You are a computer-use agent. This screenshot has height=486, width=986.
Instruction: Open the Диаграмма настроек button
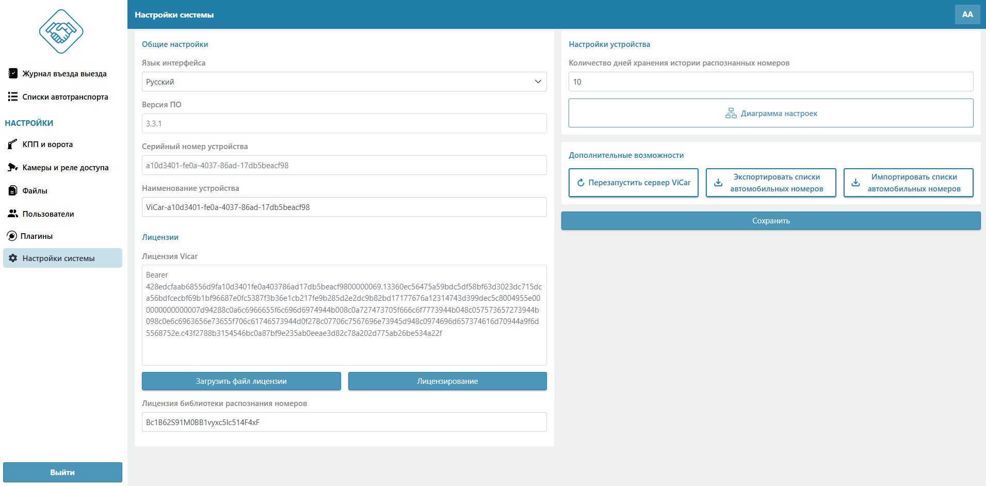(x=770, y=114)
